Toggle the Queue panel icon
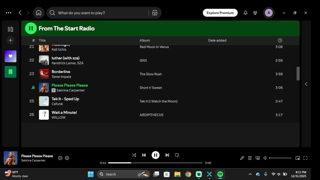The width and height of the screenshot is (320, 180). (250, 158)
